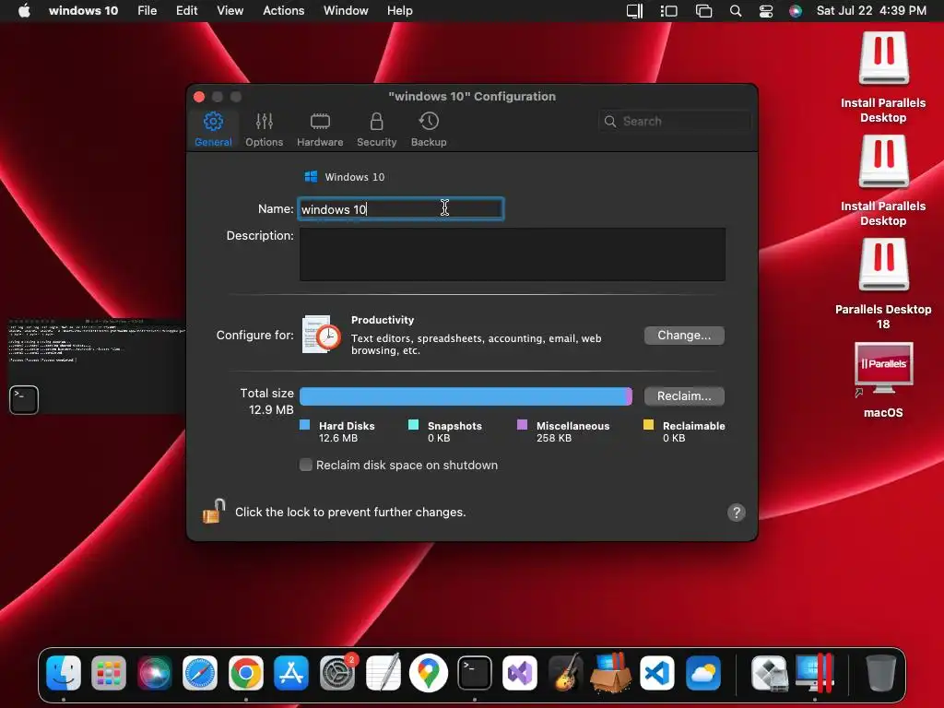
Task: Open the topmost Install Parallels Desktop disk icon
Action: point(883,59)
